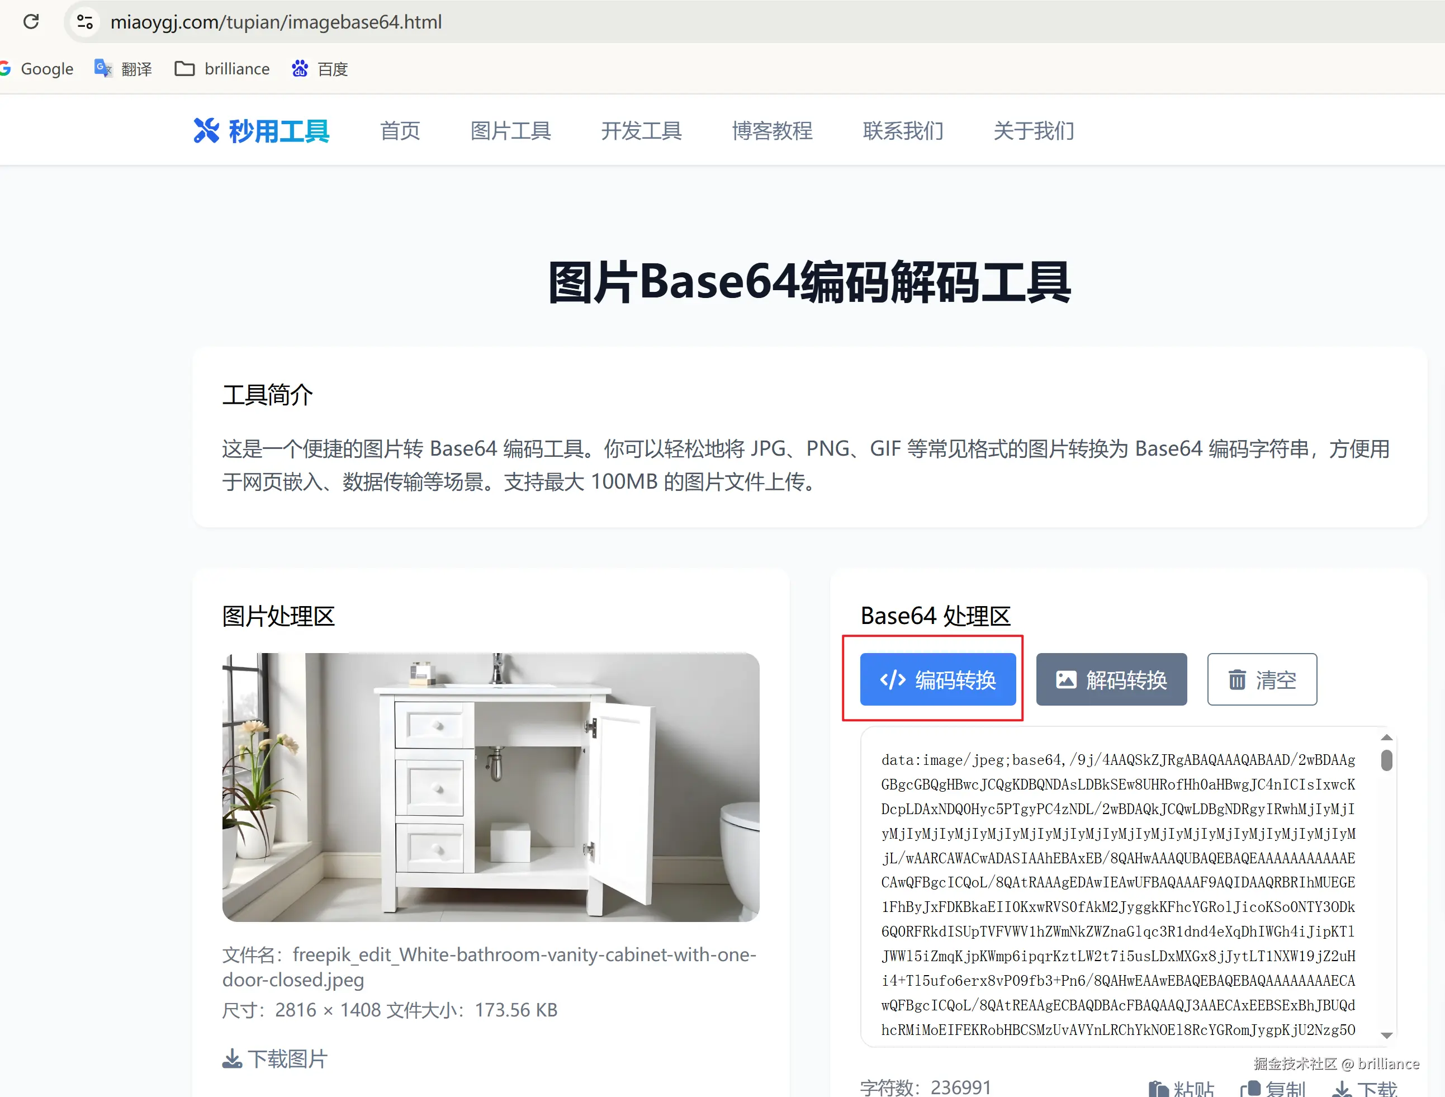Click the 清空 trash button
This screenshot has width=1445, height=1097.
pyautogui.click(x=1262, y=679)
